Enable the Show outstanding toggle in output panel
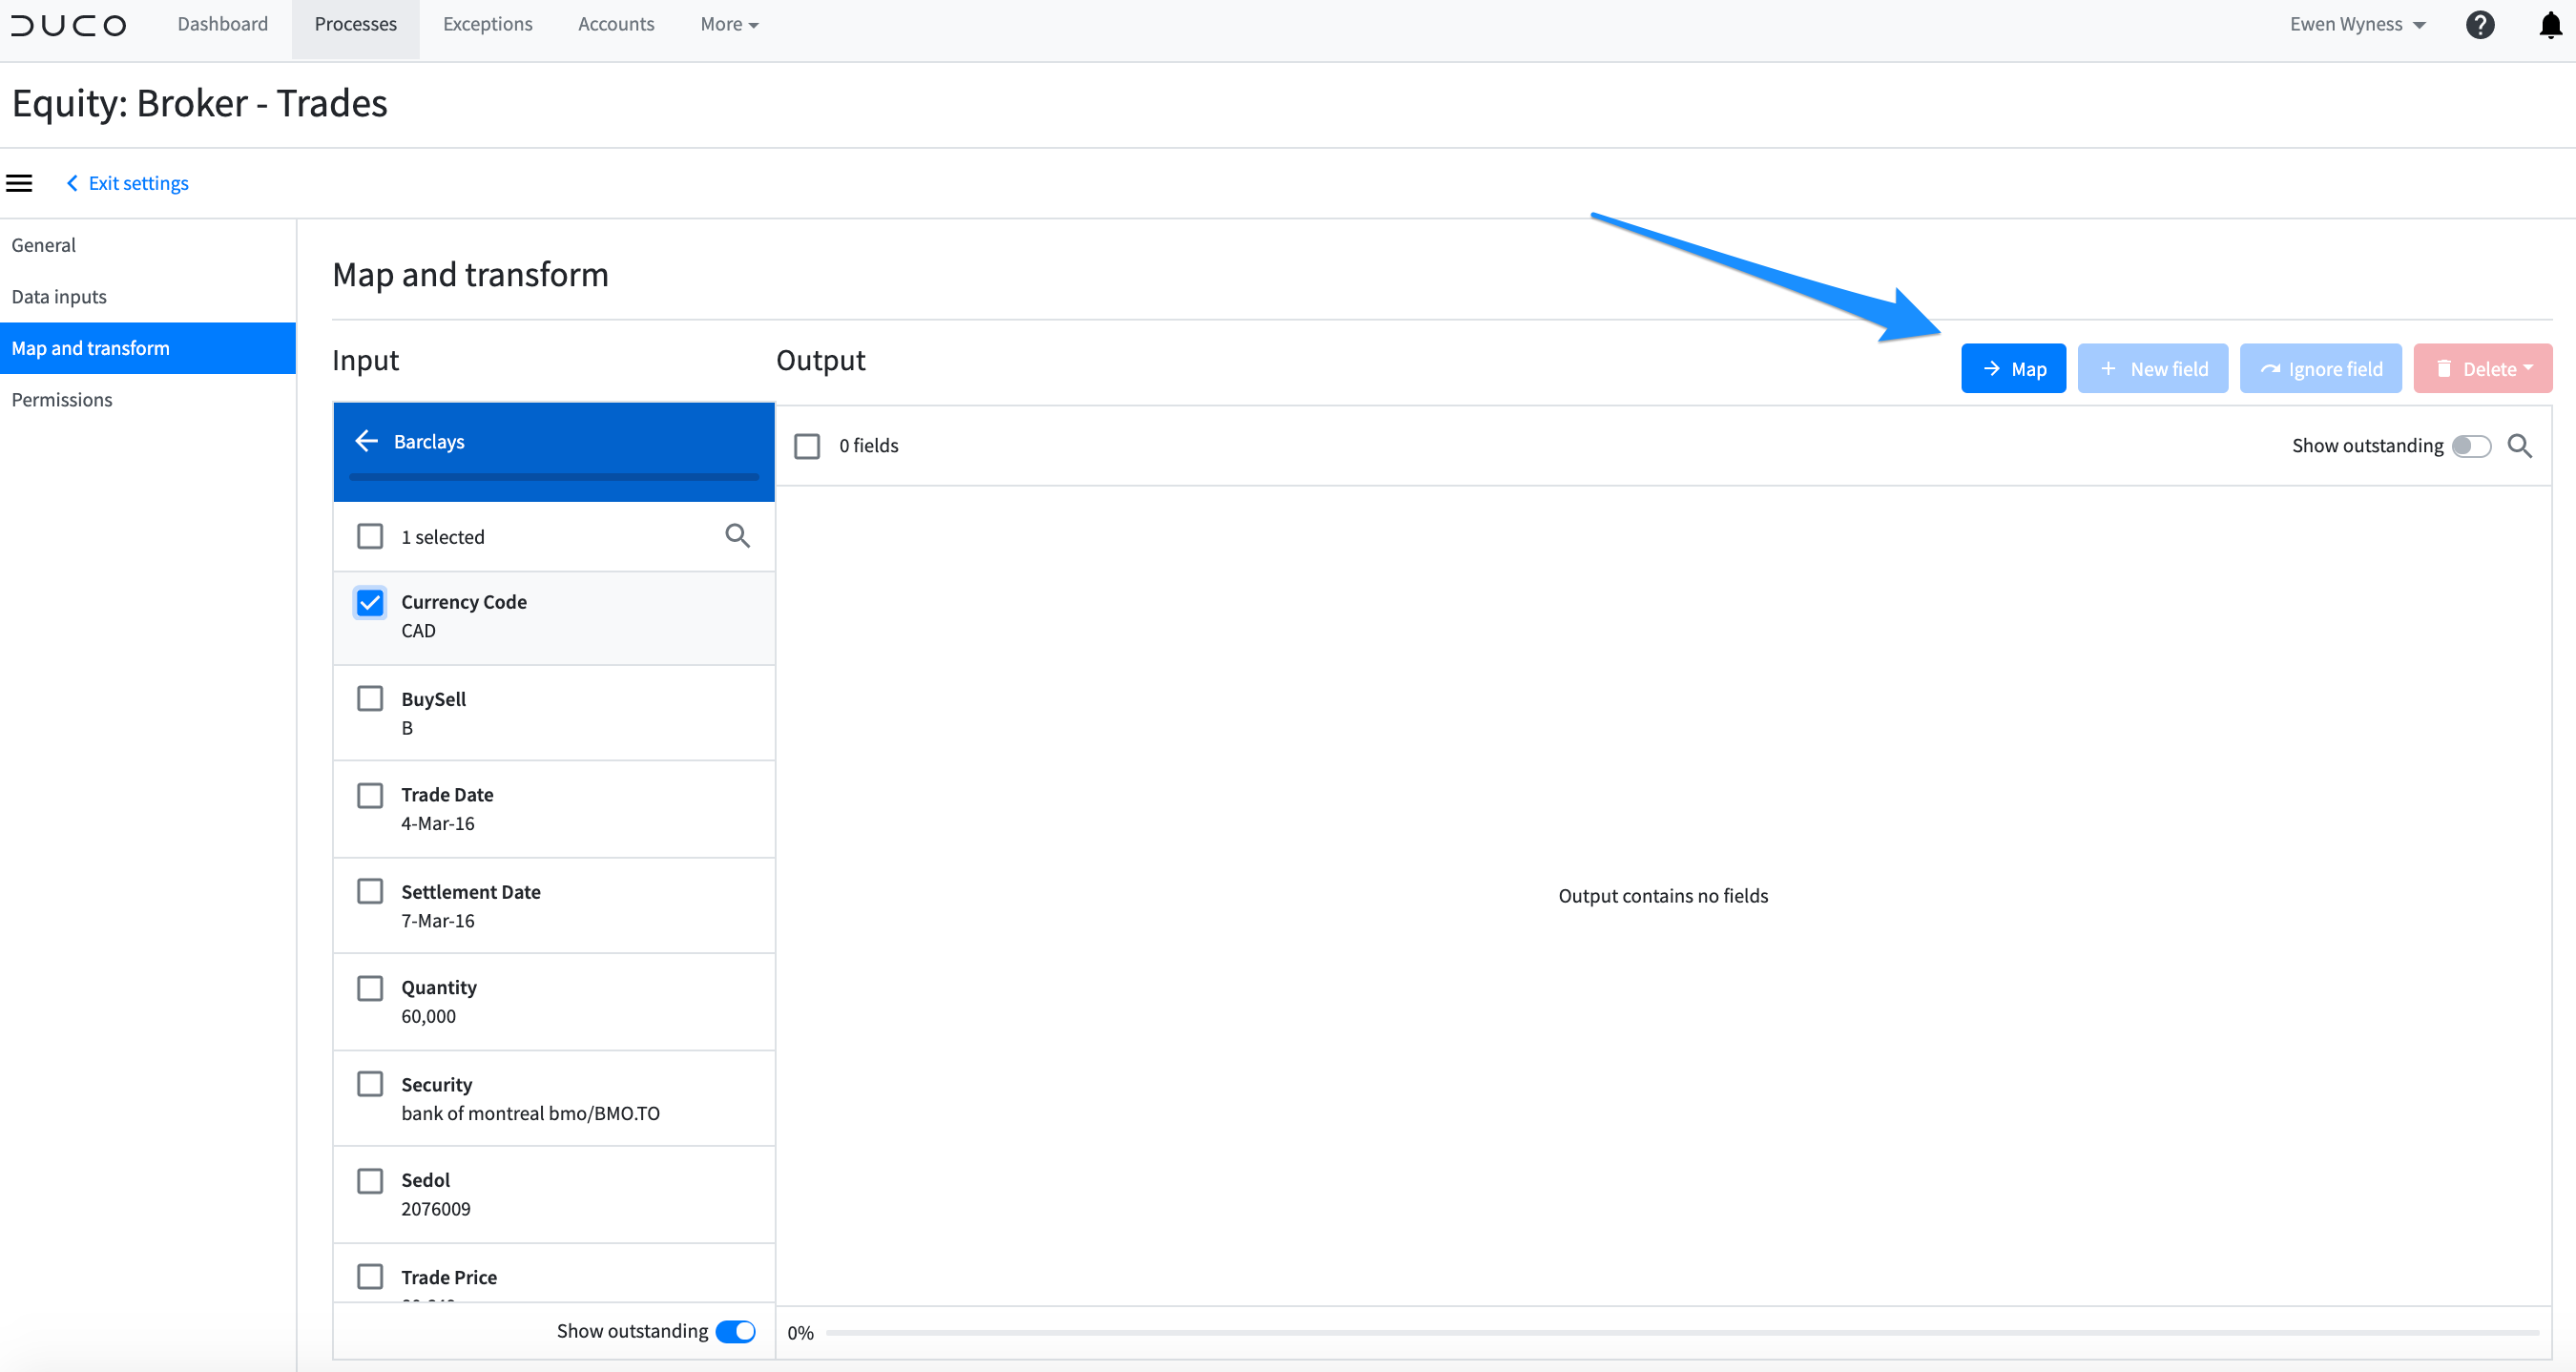The width and height of the screenshot is (2576, 1372). (x=2470, y=446)
